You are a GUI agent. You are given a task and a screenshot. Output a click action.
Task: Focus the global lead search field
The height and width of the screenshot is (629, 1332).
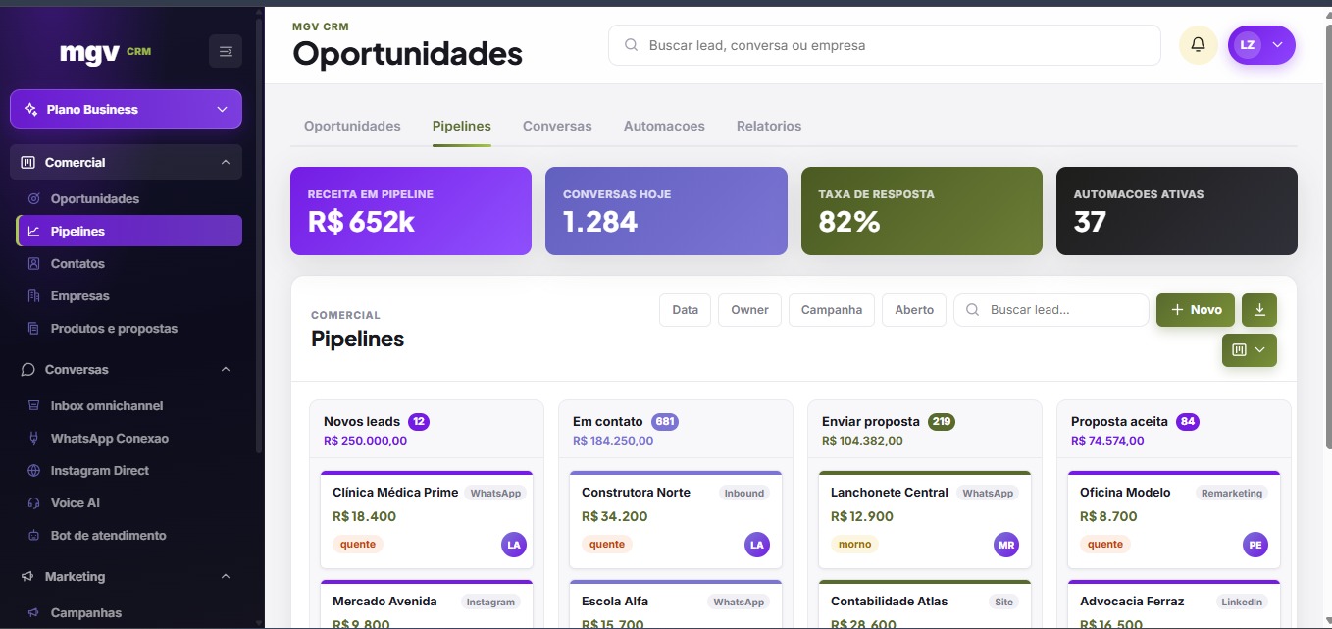[x=885, y=45]
